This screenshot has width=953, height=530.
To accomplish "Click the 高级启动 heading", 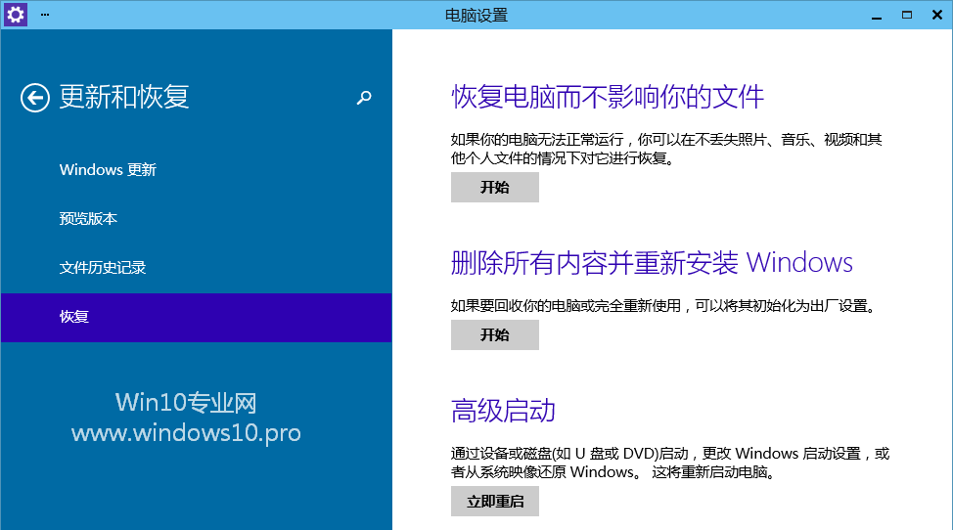I will (503, 411).
